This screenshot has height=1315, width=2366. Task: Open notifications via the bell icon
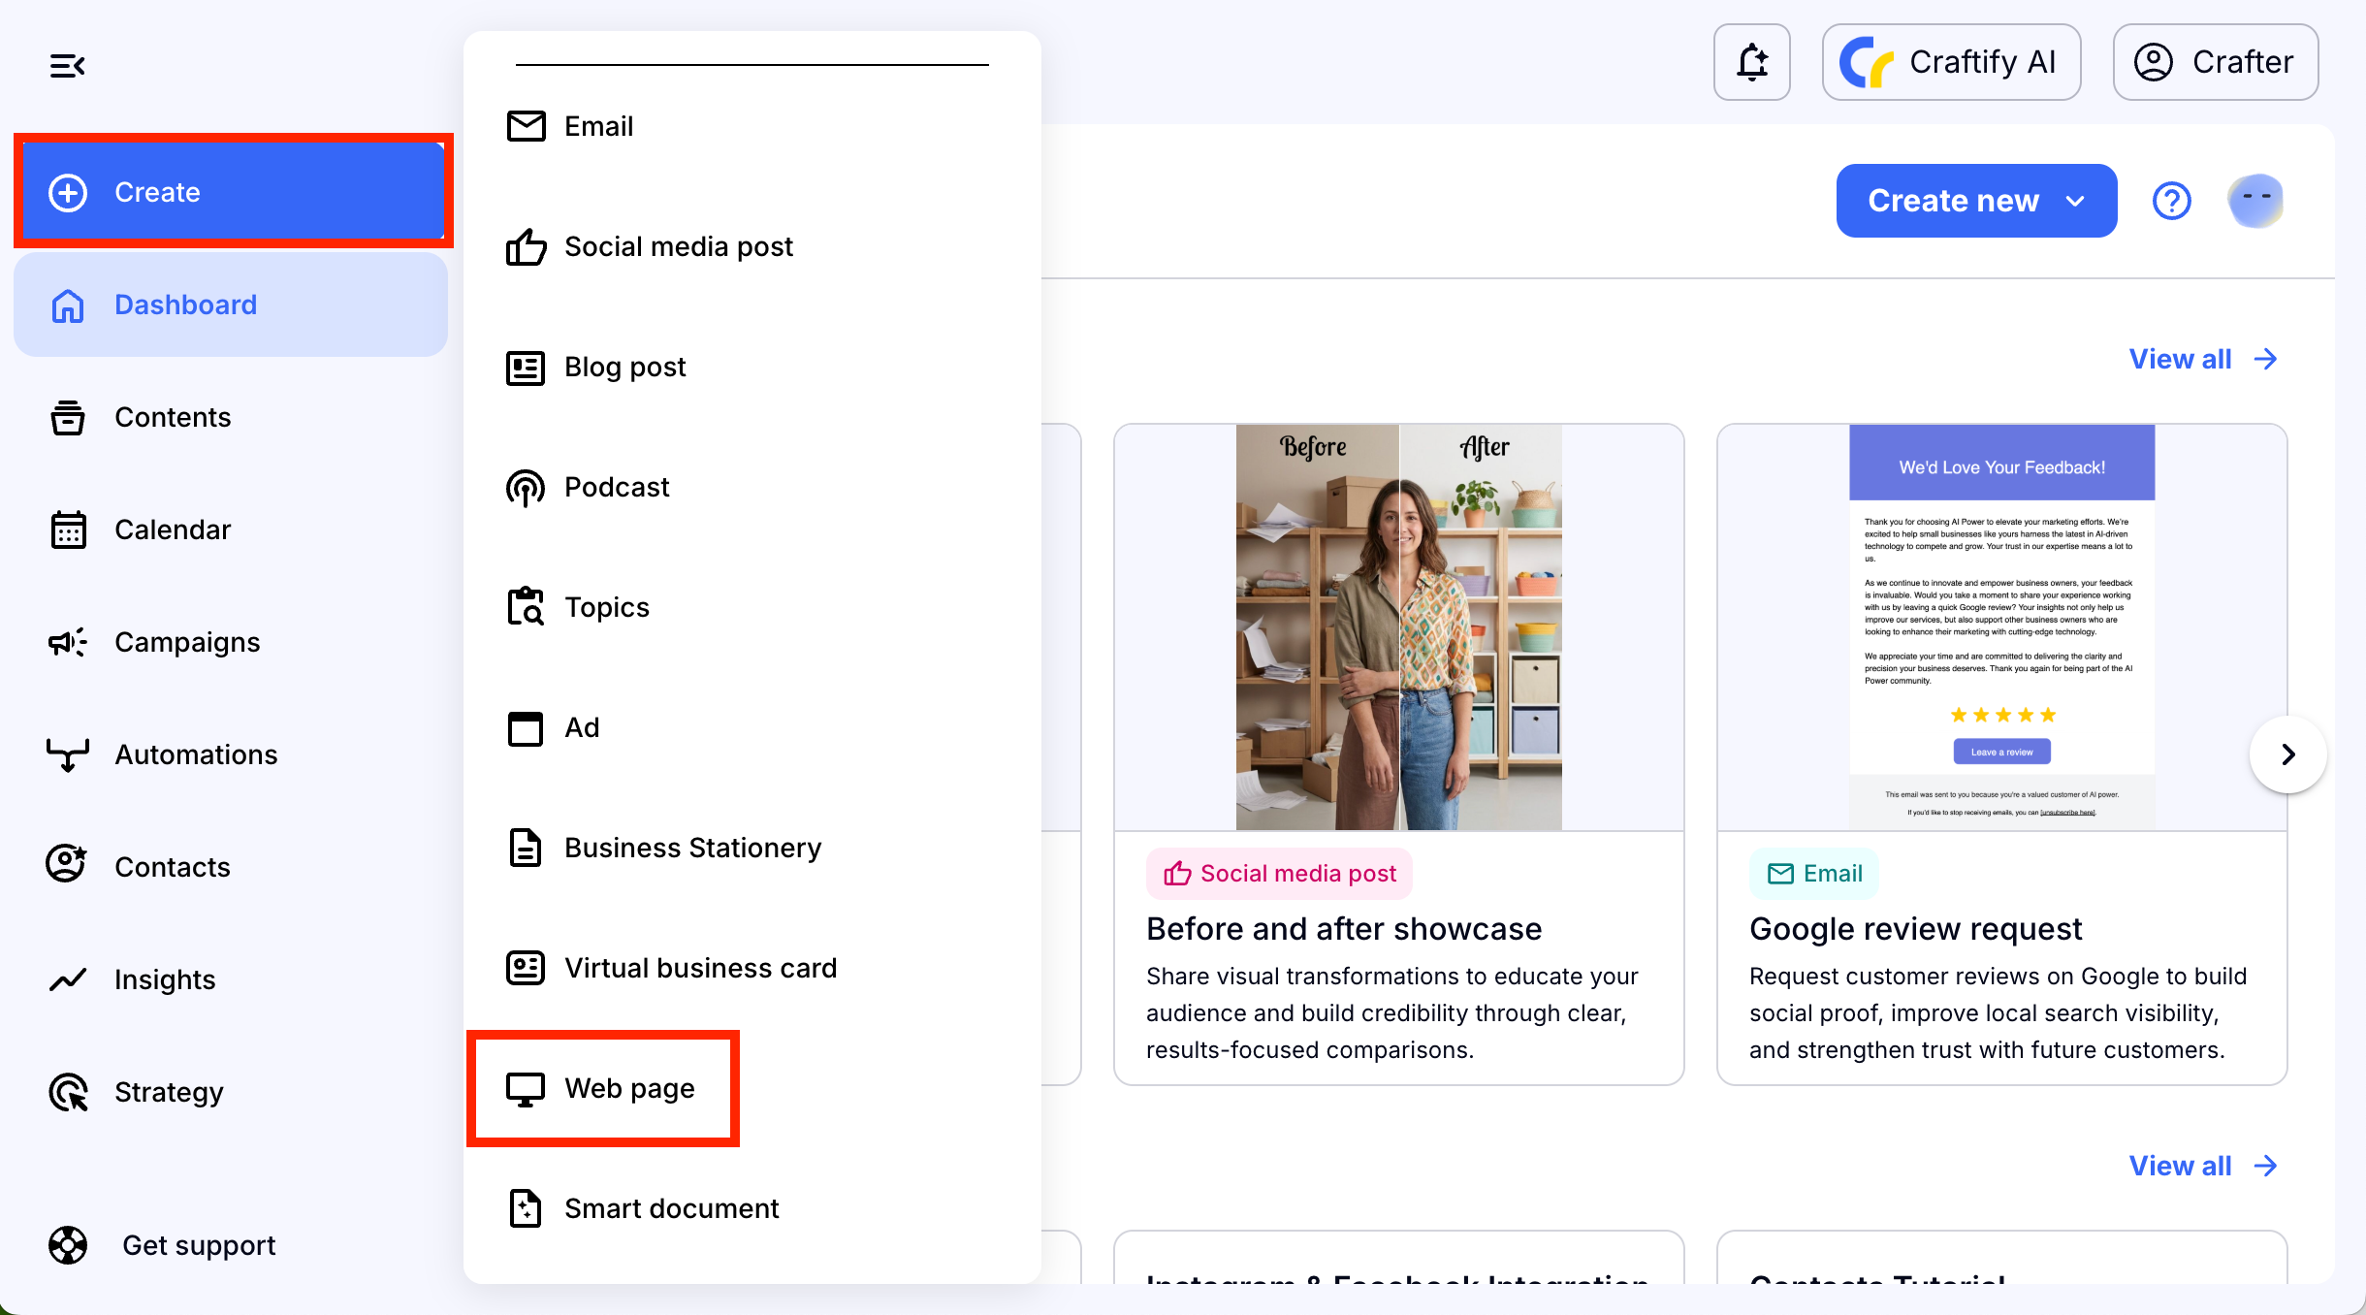click(x=1751, y=62)
